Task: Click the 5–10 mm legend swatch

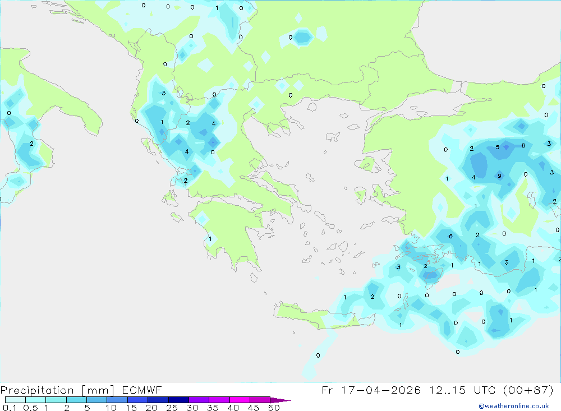Action: [x=96, y=400]
